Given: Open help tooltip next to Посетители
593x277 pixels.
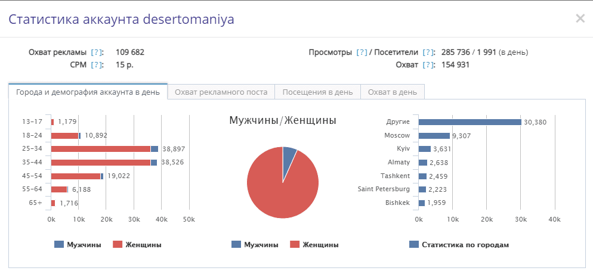Looking at the screenshot, I should pos(428,52).
